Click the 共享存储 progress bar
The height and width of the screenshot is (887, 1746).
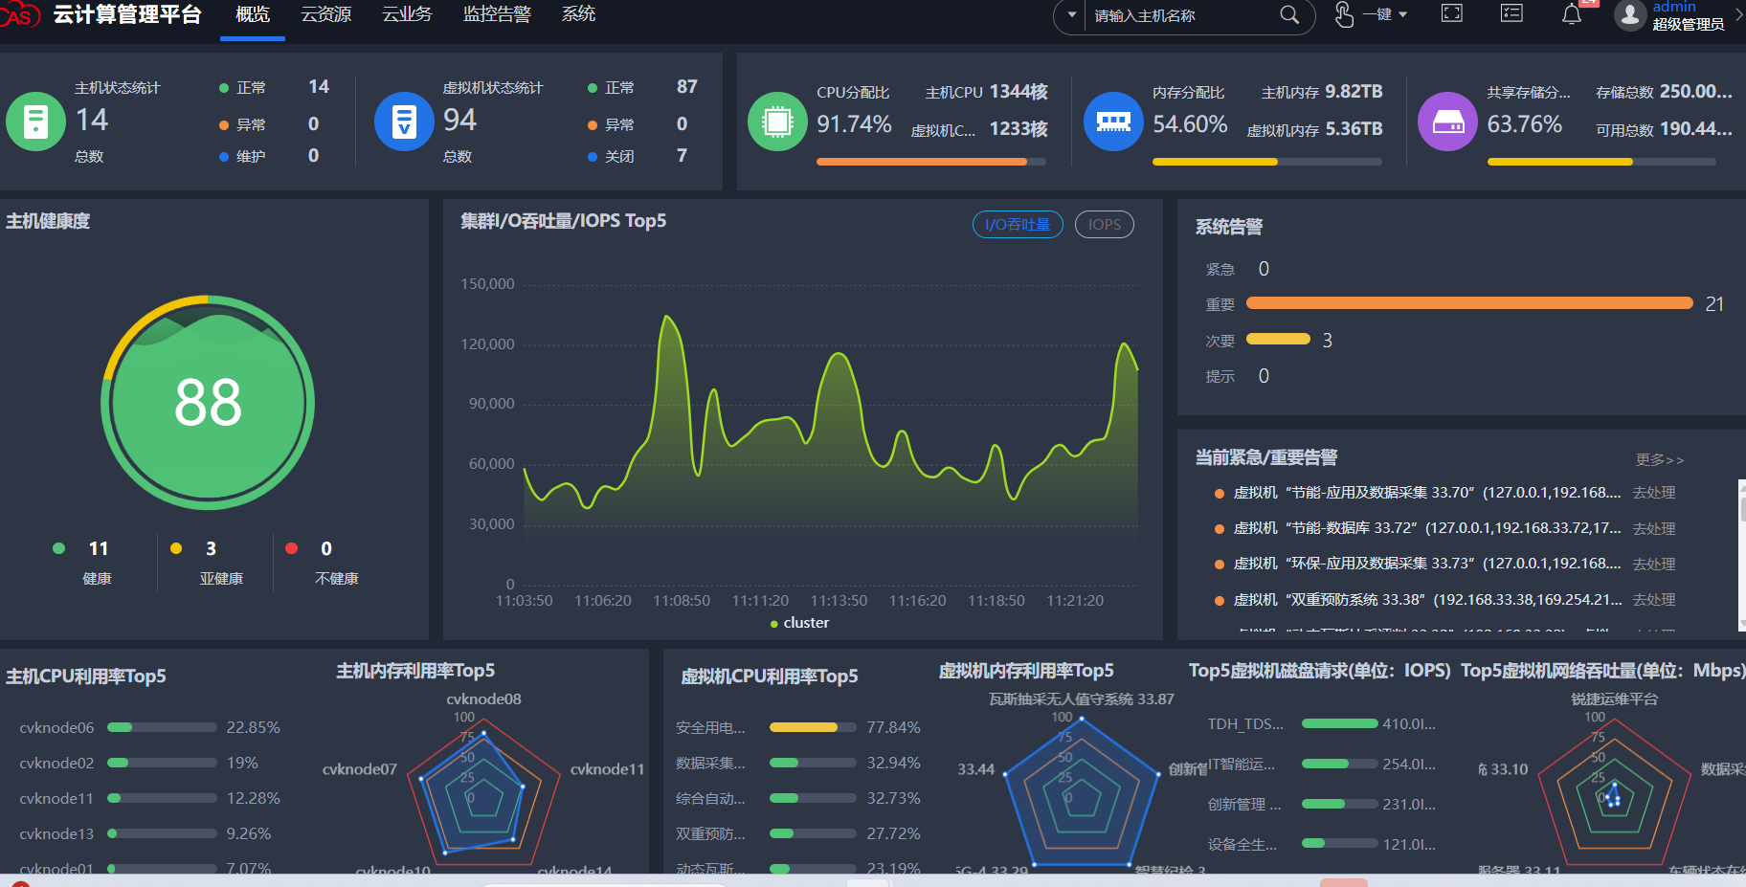click(1601, 162)
